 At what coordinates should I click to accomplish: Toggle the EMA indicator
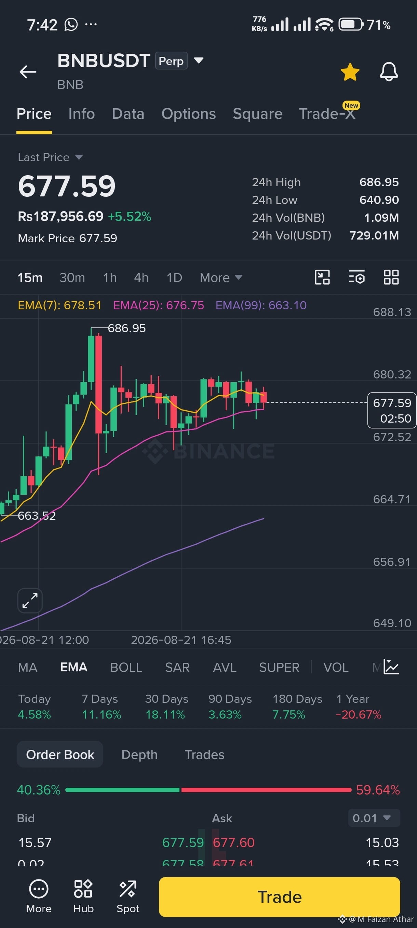[x=74, y=667]
